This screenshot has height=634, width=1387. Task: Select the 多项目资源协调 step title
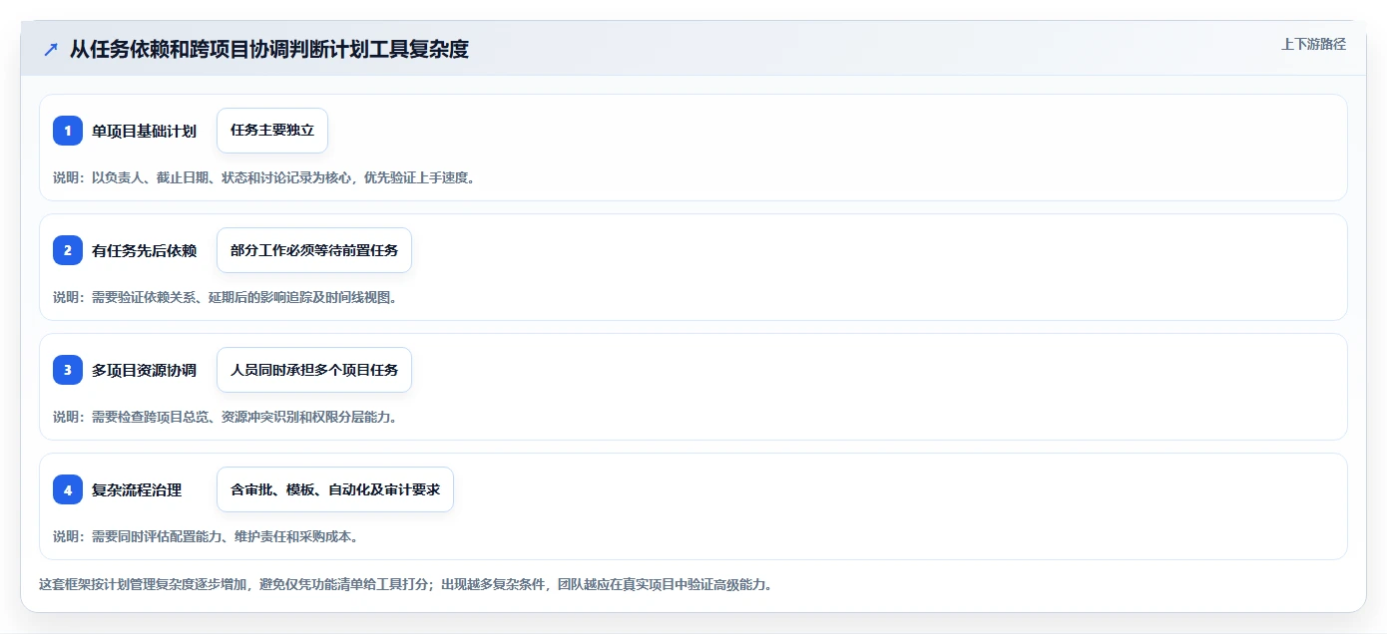pyautogui.click(x=144, y=370)
